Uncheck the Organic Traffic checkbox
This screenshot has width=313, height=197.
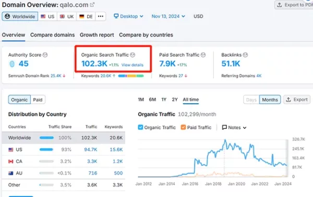tap(140, 127)
